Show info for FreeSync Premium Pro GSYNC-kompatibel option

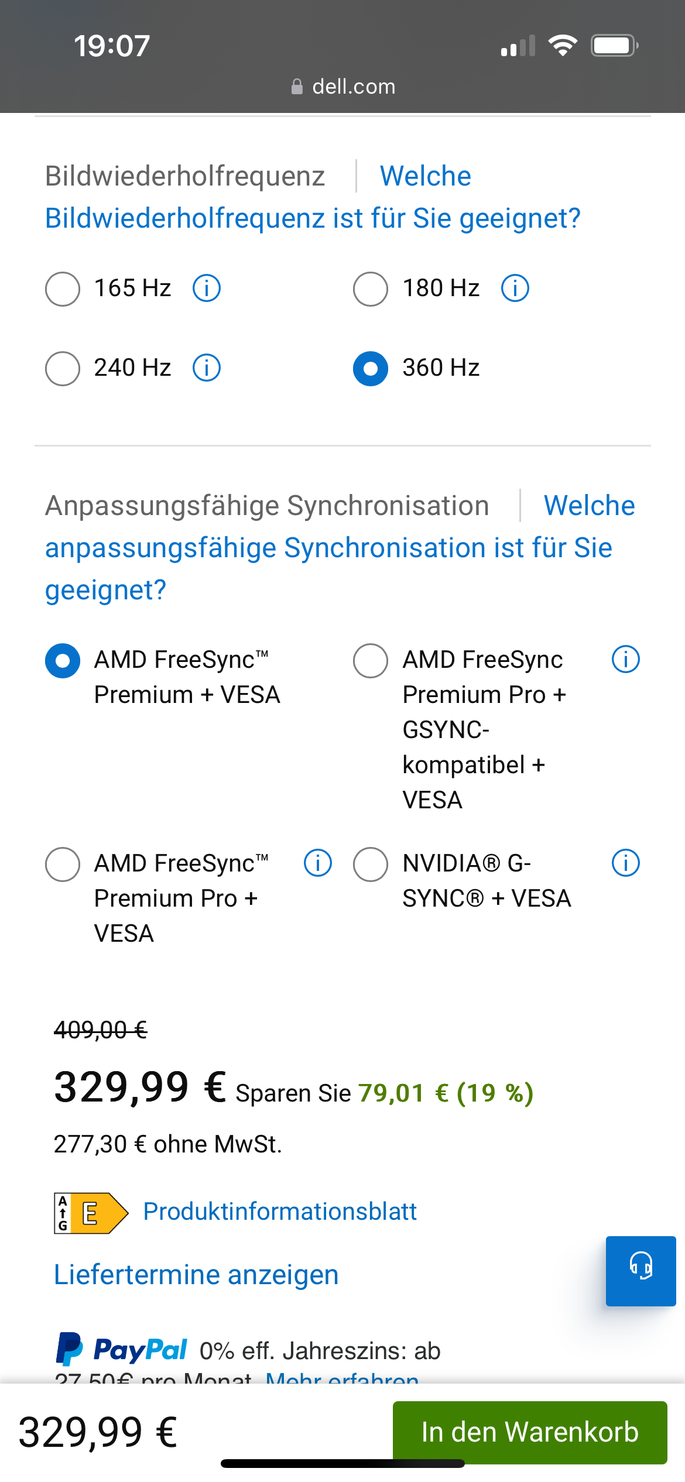click(625, 660)
